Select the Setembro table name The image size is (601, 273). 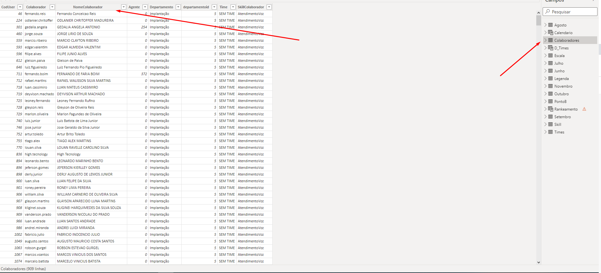[562, 117]
